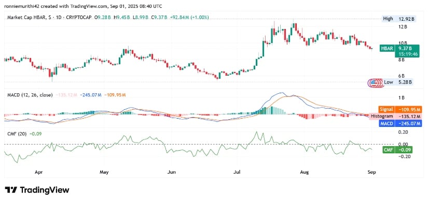Click the Sep label on time axis
This screenshot has height=202, width=428.
pyautogui.click(x=372, y=172)
